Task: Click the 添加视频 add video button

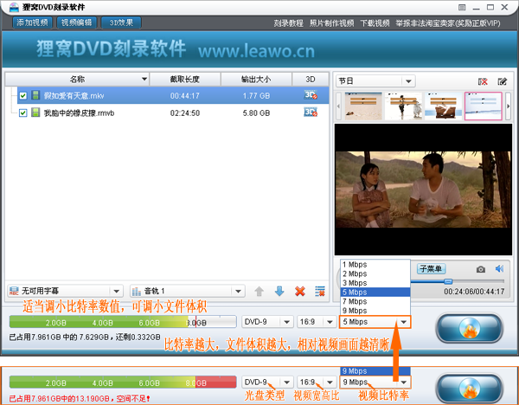Action: pos(33,22)
